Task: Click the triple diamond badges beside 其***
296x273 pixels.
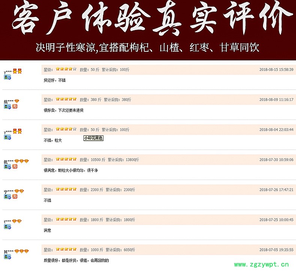Action: click(21, 251)
